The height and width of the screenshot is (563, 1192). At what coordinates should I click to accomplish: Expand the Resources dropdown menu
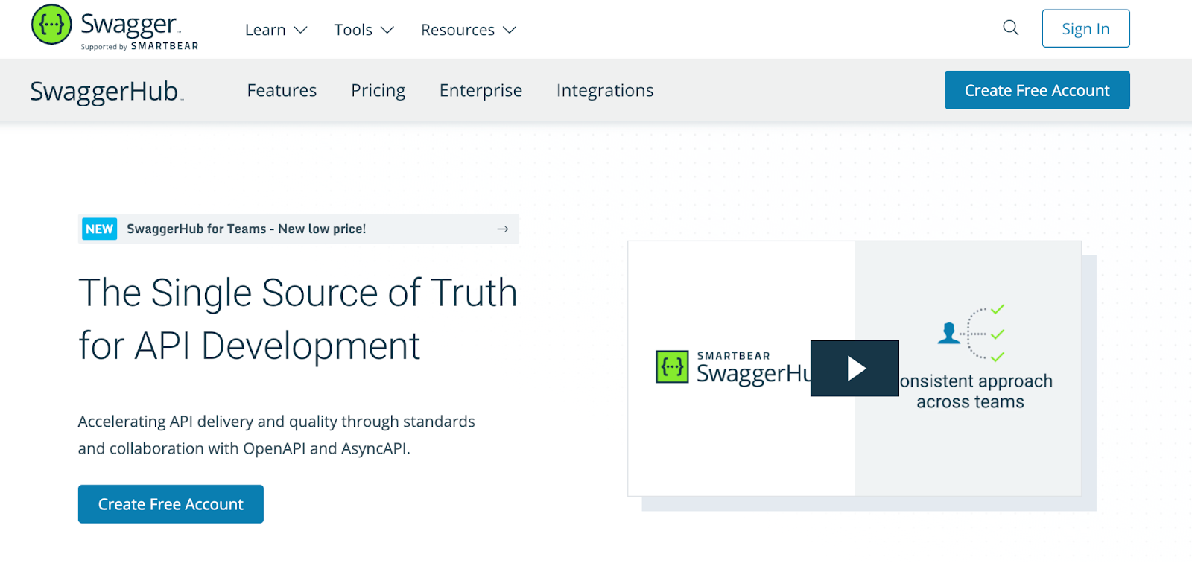pyautogui.click(x=468, y=30)
